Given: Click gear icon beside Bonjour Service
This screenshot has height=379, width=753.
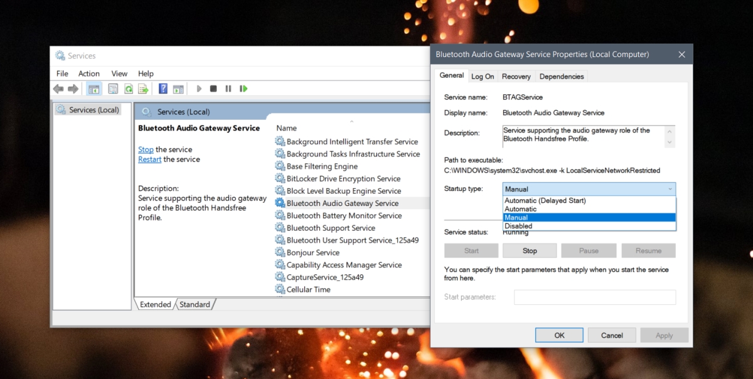Looking at the screenshot, I should (280, 252).
